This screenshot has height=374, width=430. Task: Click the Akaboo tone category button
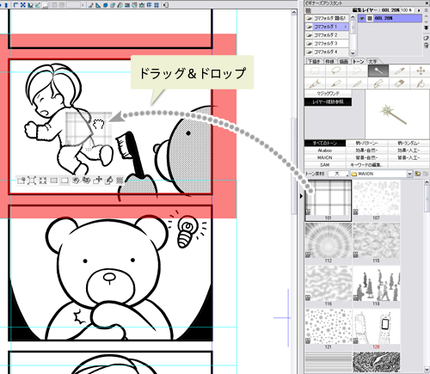(325, 150)
